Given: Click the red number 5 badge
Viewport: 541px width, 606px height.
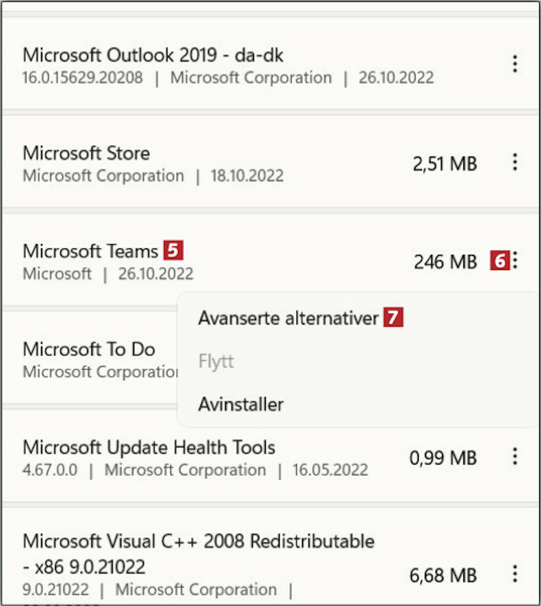Looking at the screenshot, I should click(173, 250).
